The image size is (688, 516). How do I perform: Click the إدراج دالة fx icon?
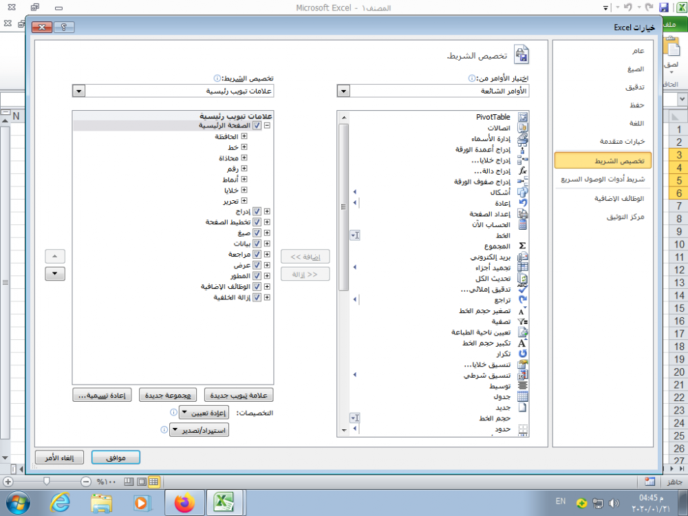[x=522, y=171]
